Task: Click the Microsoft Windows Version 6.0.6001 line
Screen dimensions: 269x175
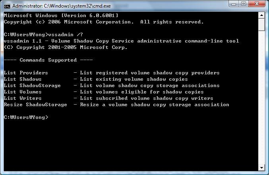Action: point(61,16)
